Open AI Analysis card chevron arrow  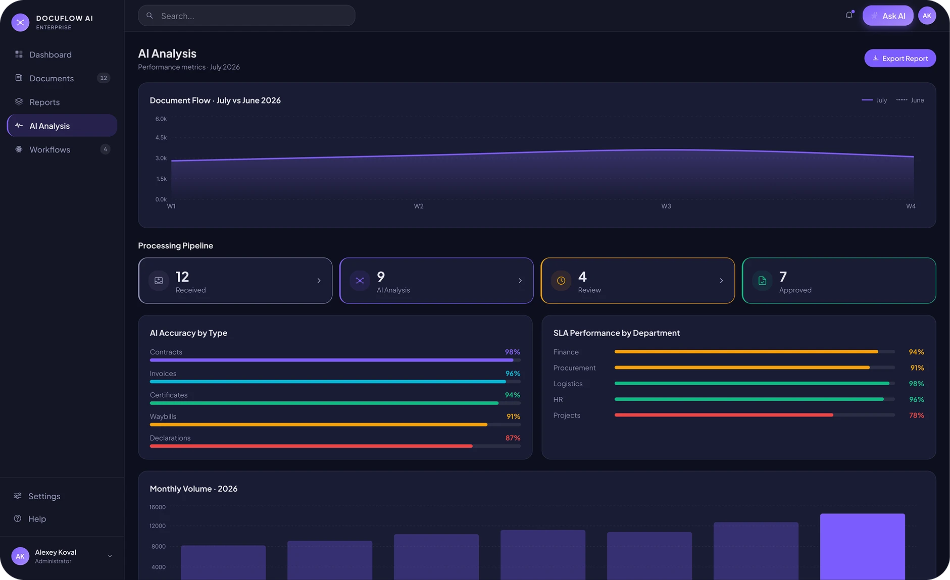click(x=520, y=281)
